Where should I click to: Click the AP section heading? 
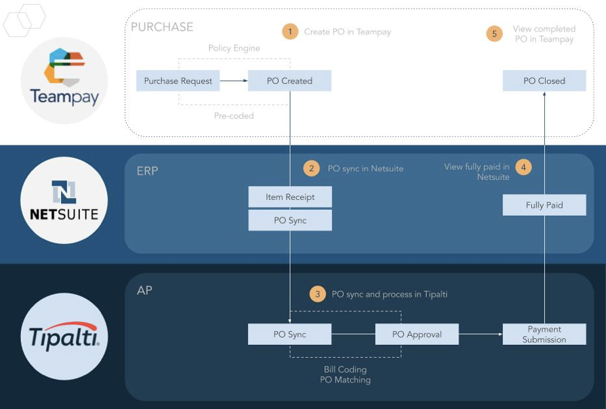pos(144,290)
